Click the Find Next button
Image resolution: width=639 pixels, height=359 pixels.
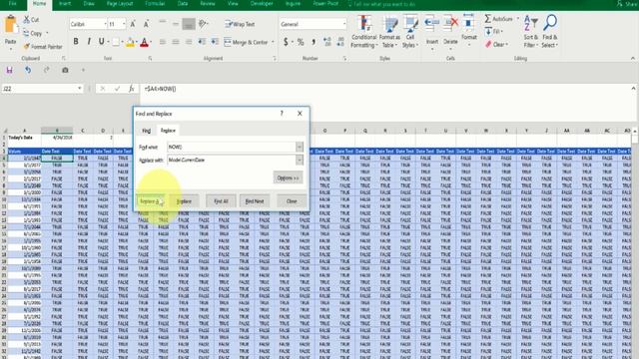coord(255,201)
